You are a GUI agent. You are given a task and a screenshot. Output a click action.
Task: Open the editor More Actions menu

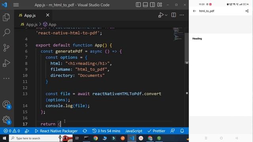click(182, 15)
